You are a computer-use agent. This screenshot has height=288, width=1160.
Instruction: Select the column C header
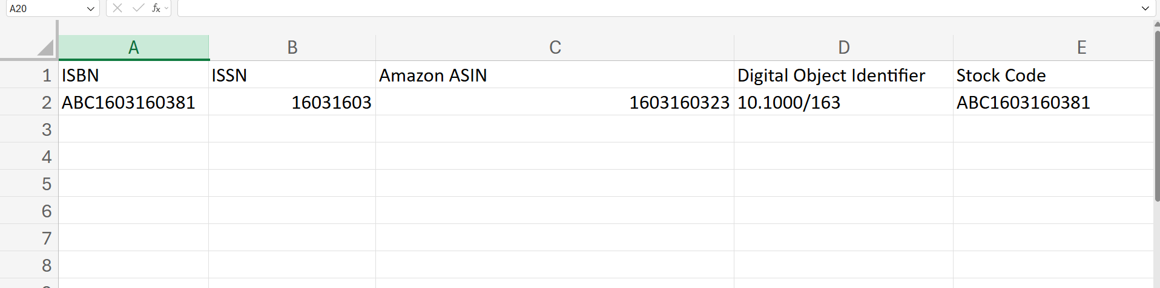coord(555,48)
